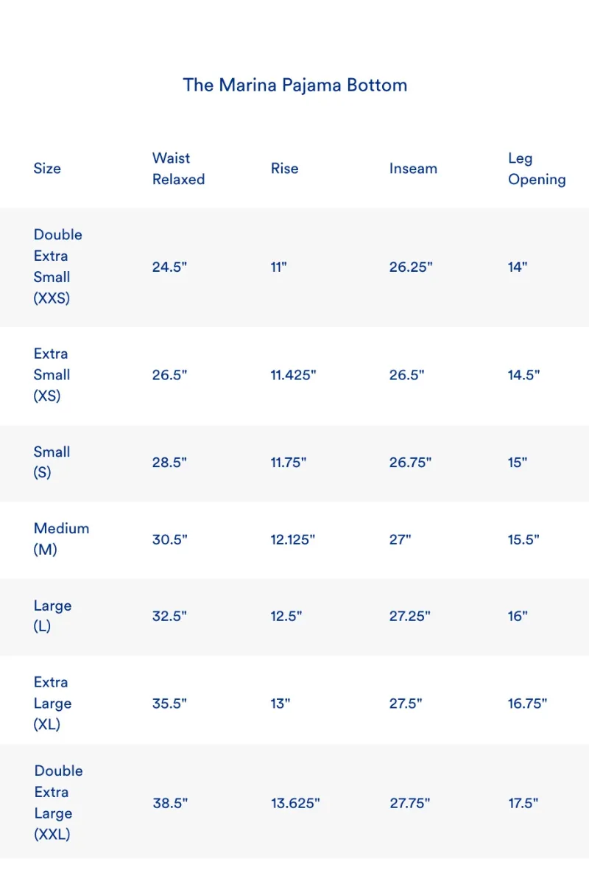Screen dimensions: 589x884
Task: Select the Medium (M) size label
Action: pos(61,539)
